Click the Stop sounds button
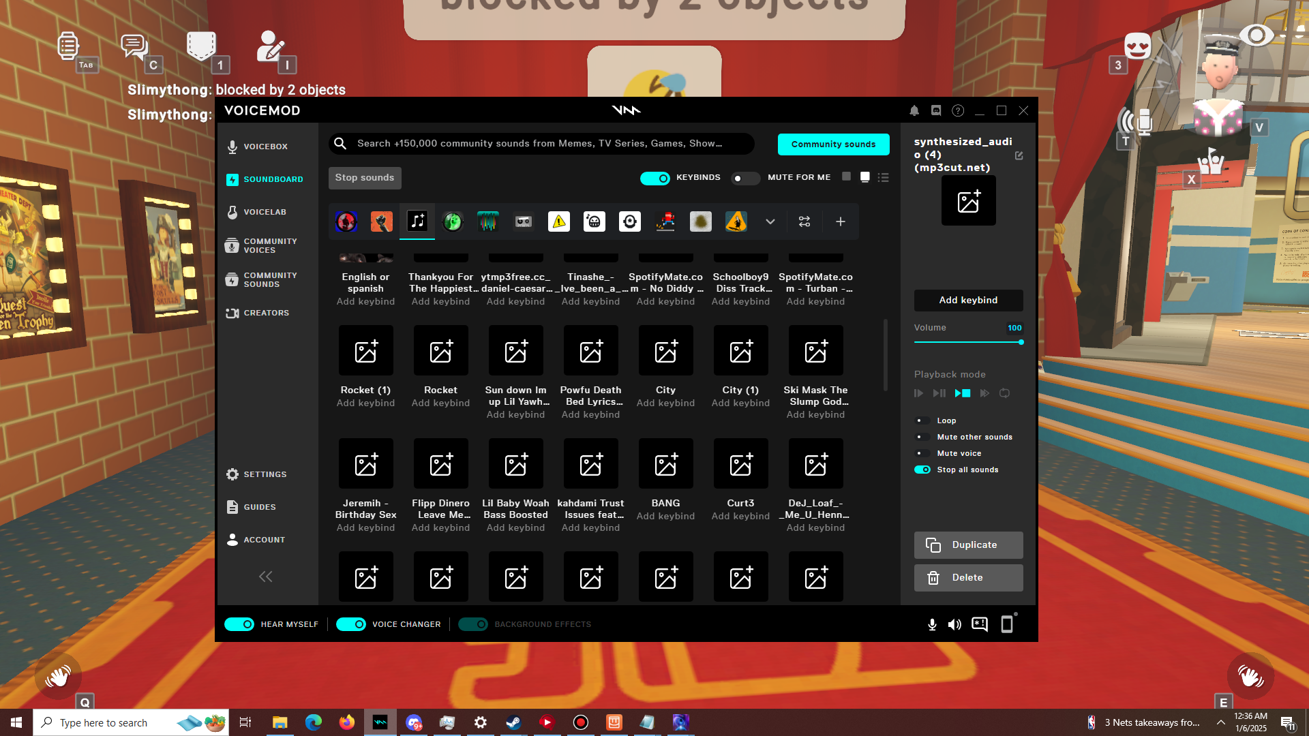This screenshot has width=1309, height=736. 365,178
